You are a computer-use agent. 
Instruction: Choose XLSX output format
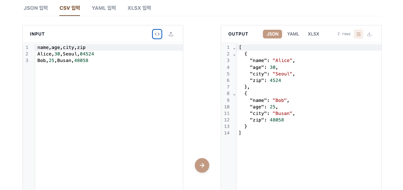(314, 34)
